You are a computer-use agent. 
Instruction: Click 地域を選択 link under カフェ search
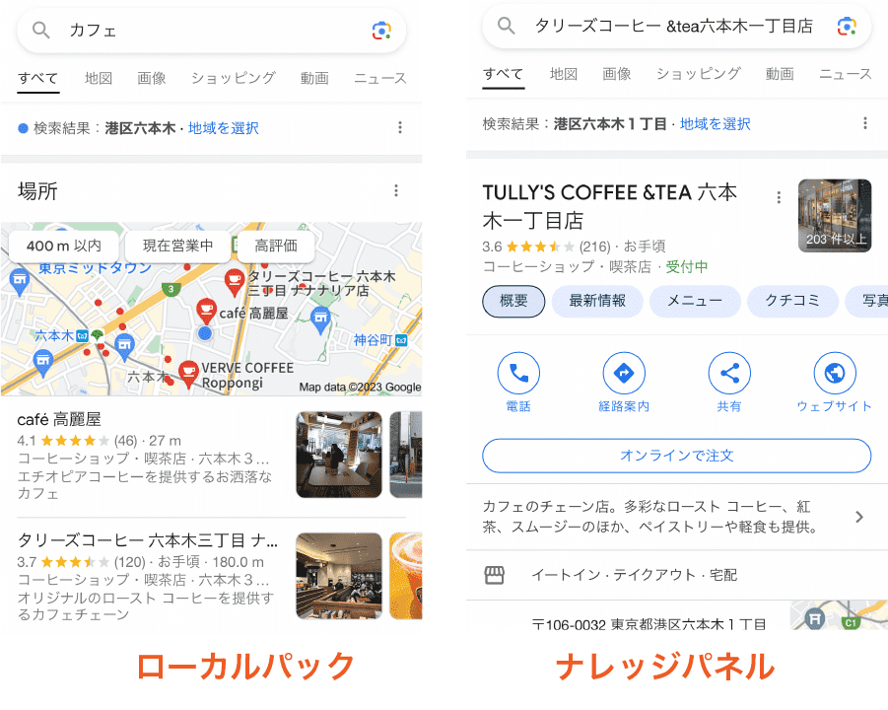pyautogui.click(x=224, y=128)
